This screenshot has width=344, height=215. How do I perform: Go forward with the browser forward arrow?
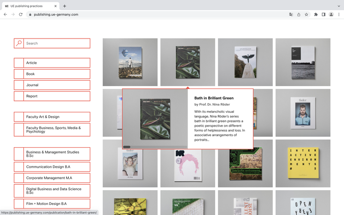pyautogui.click(x=13, y=15)
